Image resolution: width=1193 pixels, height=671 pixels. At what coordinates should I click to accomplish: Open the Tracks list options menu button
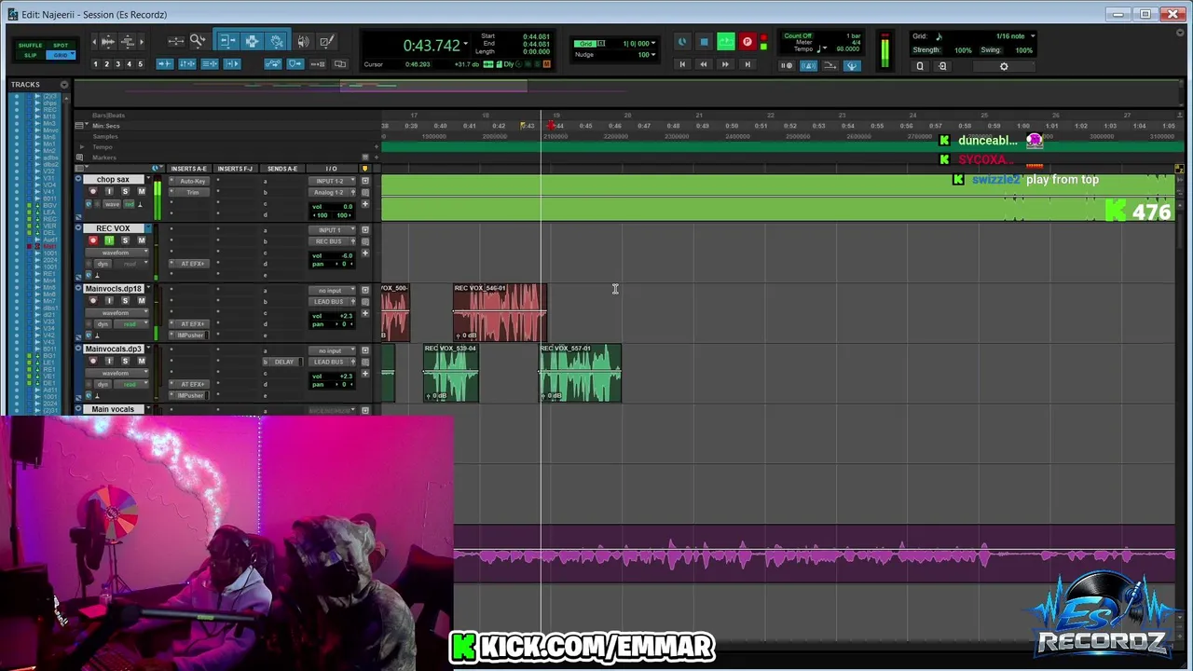click(64, 85)
